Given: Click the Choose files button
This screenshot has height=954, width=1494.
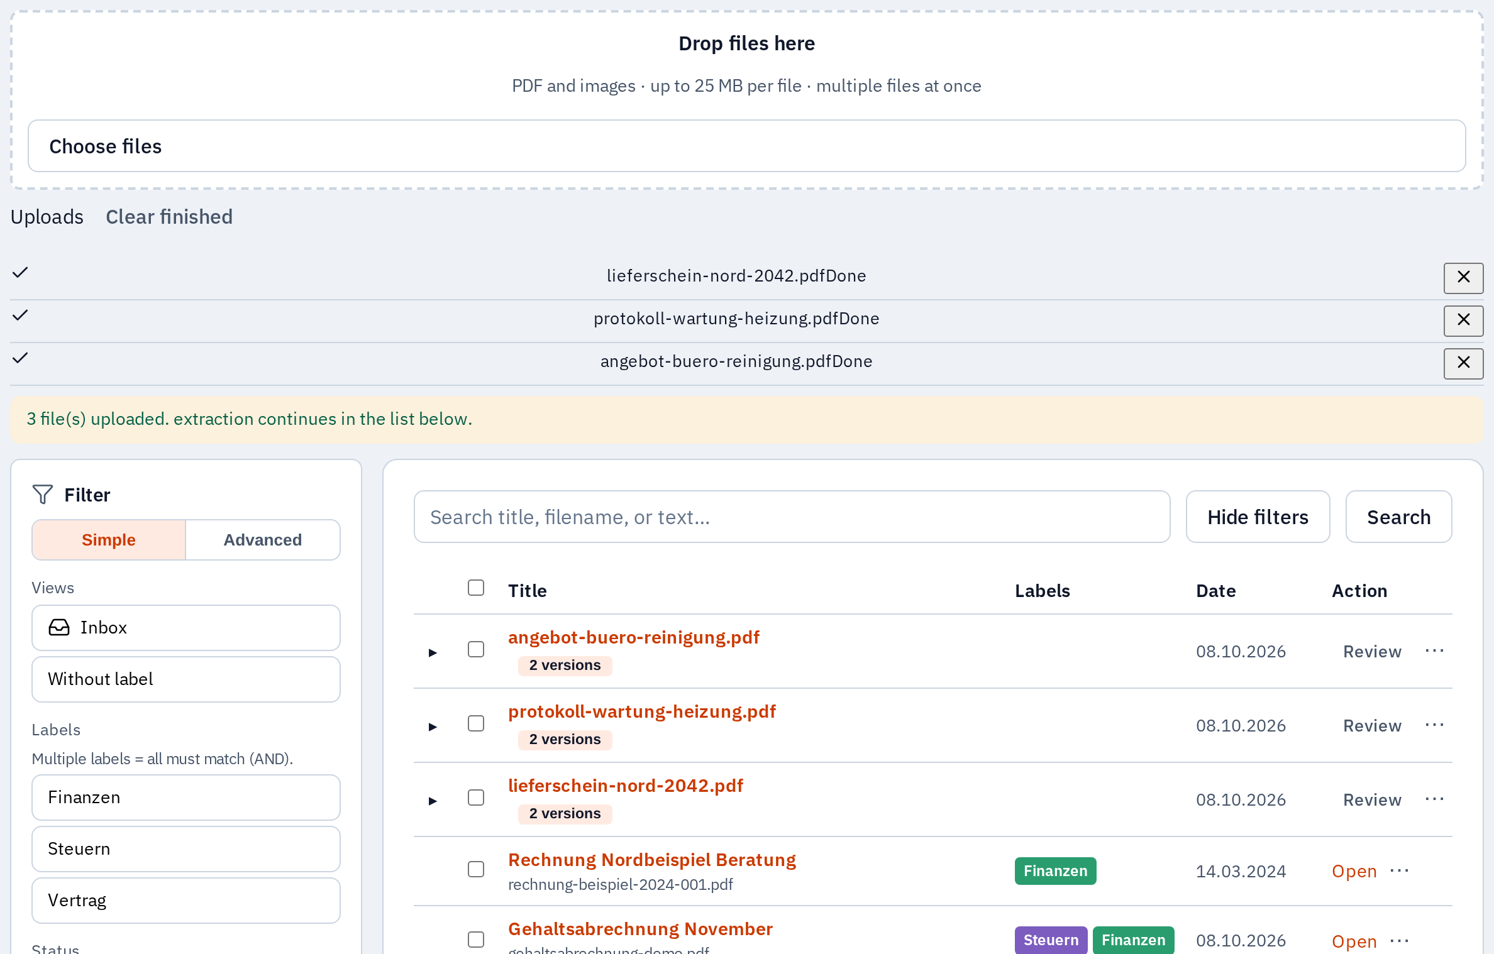Looking at the screenshot, I should point(747,146).
